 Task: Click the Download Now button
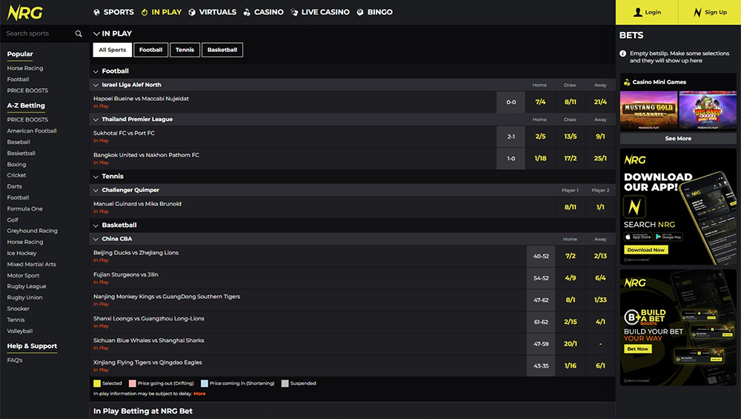(x=646, y=250)
